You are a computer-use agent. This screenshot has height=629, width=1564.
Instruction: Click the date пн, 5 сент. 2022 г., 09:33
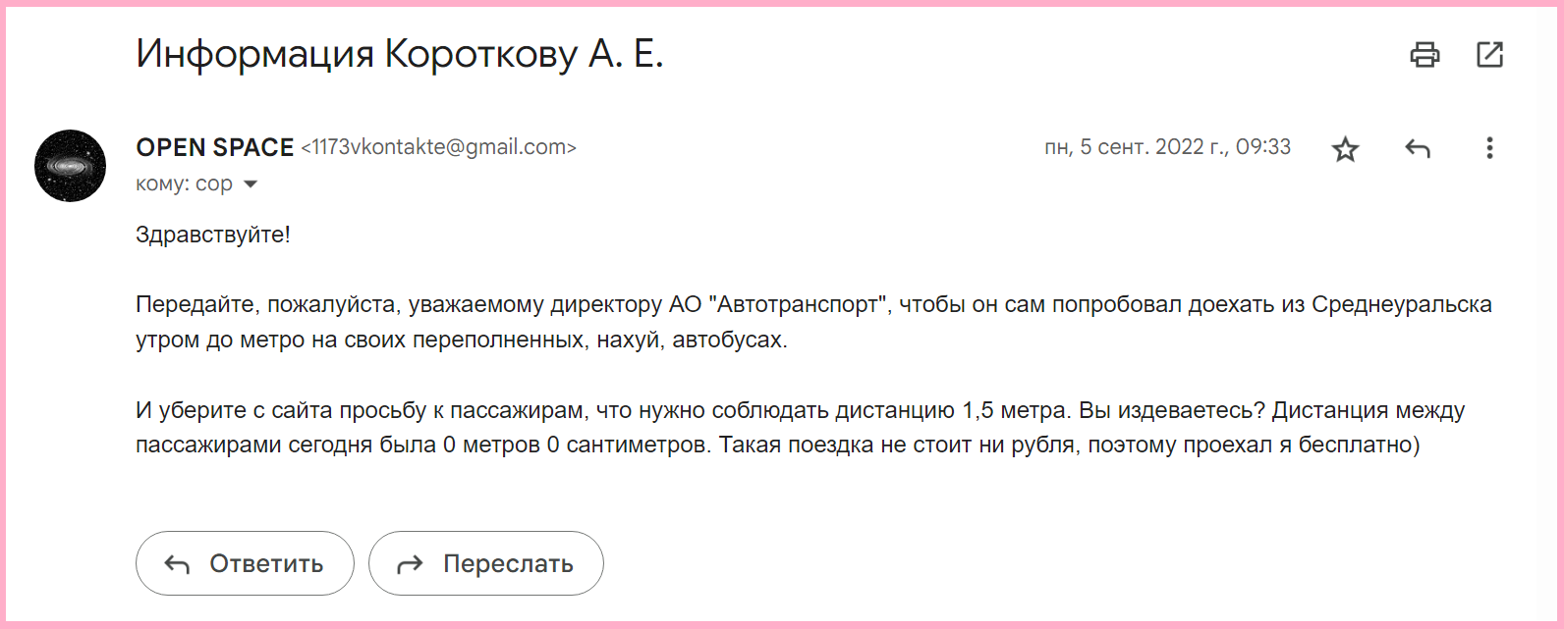point(1167,147)
